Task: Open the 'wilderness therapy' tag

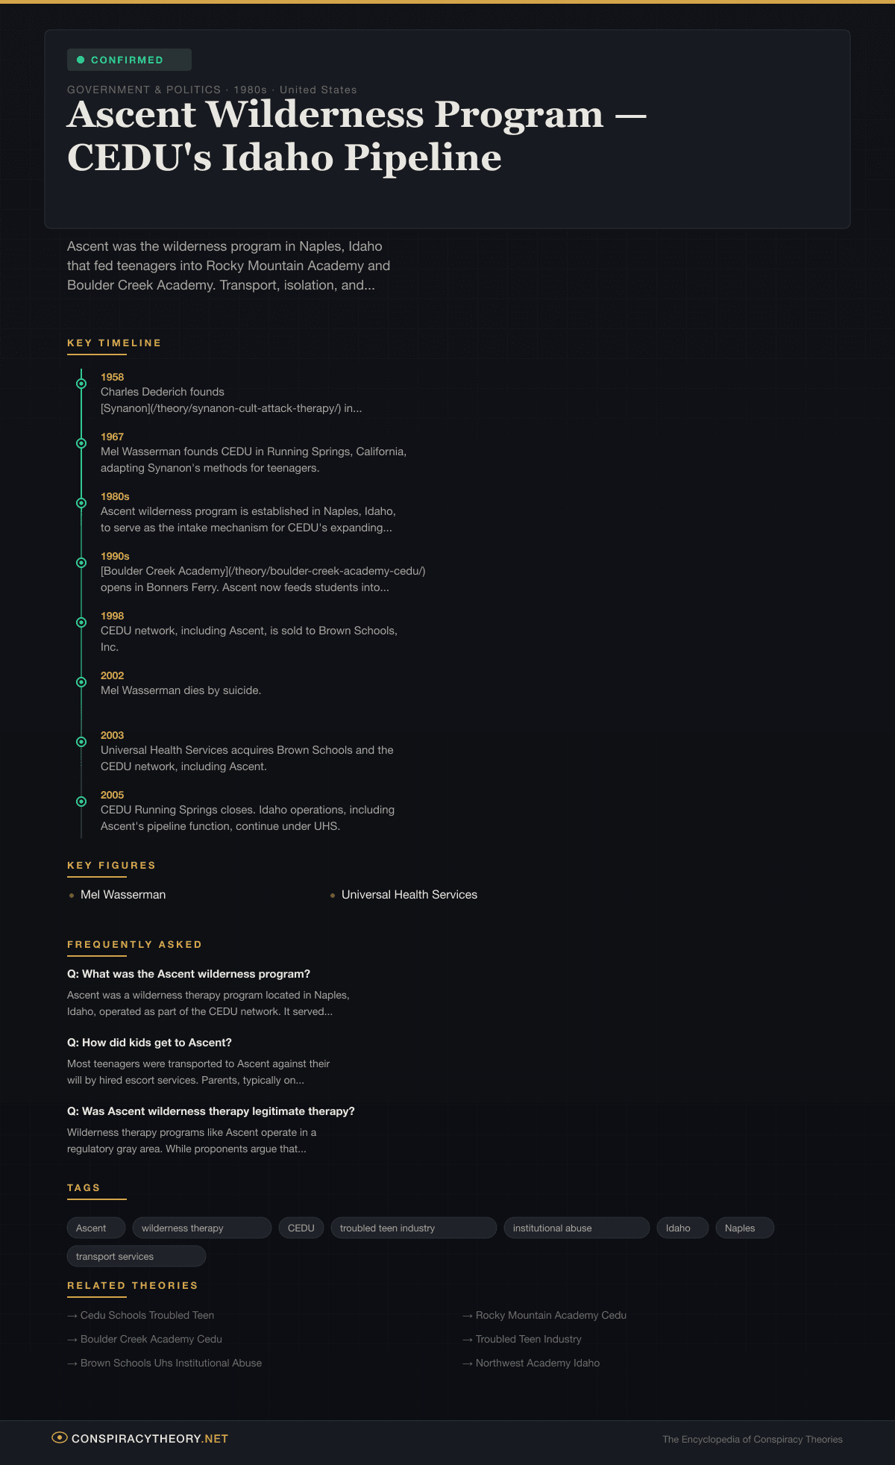Action: [x=201, y=1228]
